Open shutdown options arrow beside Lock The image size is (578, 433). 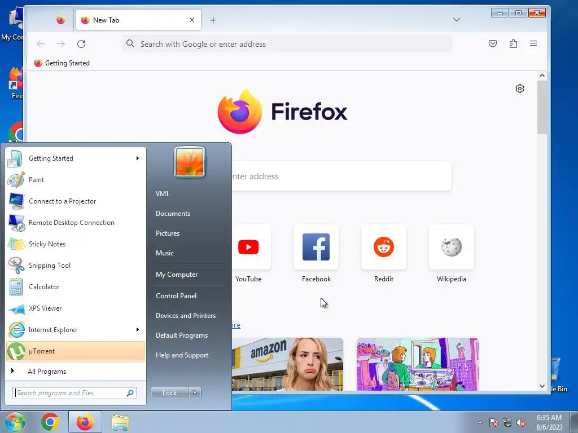coord(195,393)
